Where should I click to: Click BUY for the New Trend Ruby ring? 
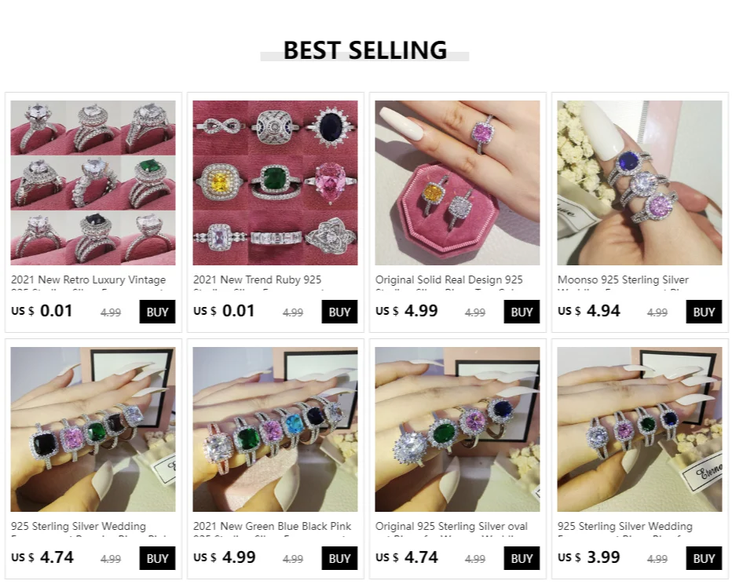click(x=339, y=312)
